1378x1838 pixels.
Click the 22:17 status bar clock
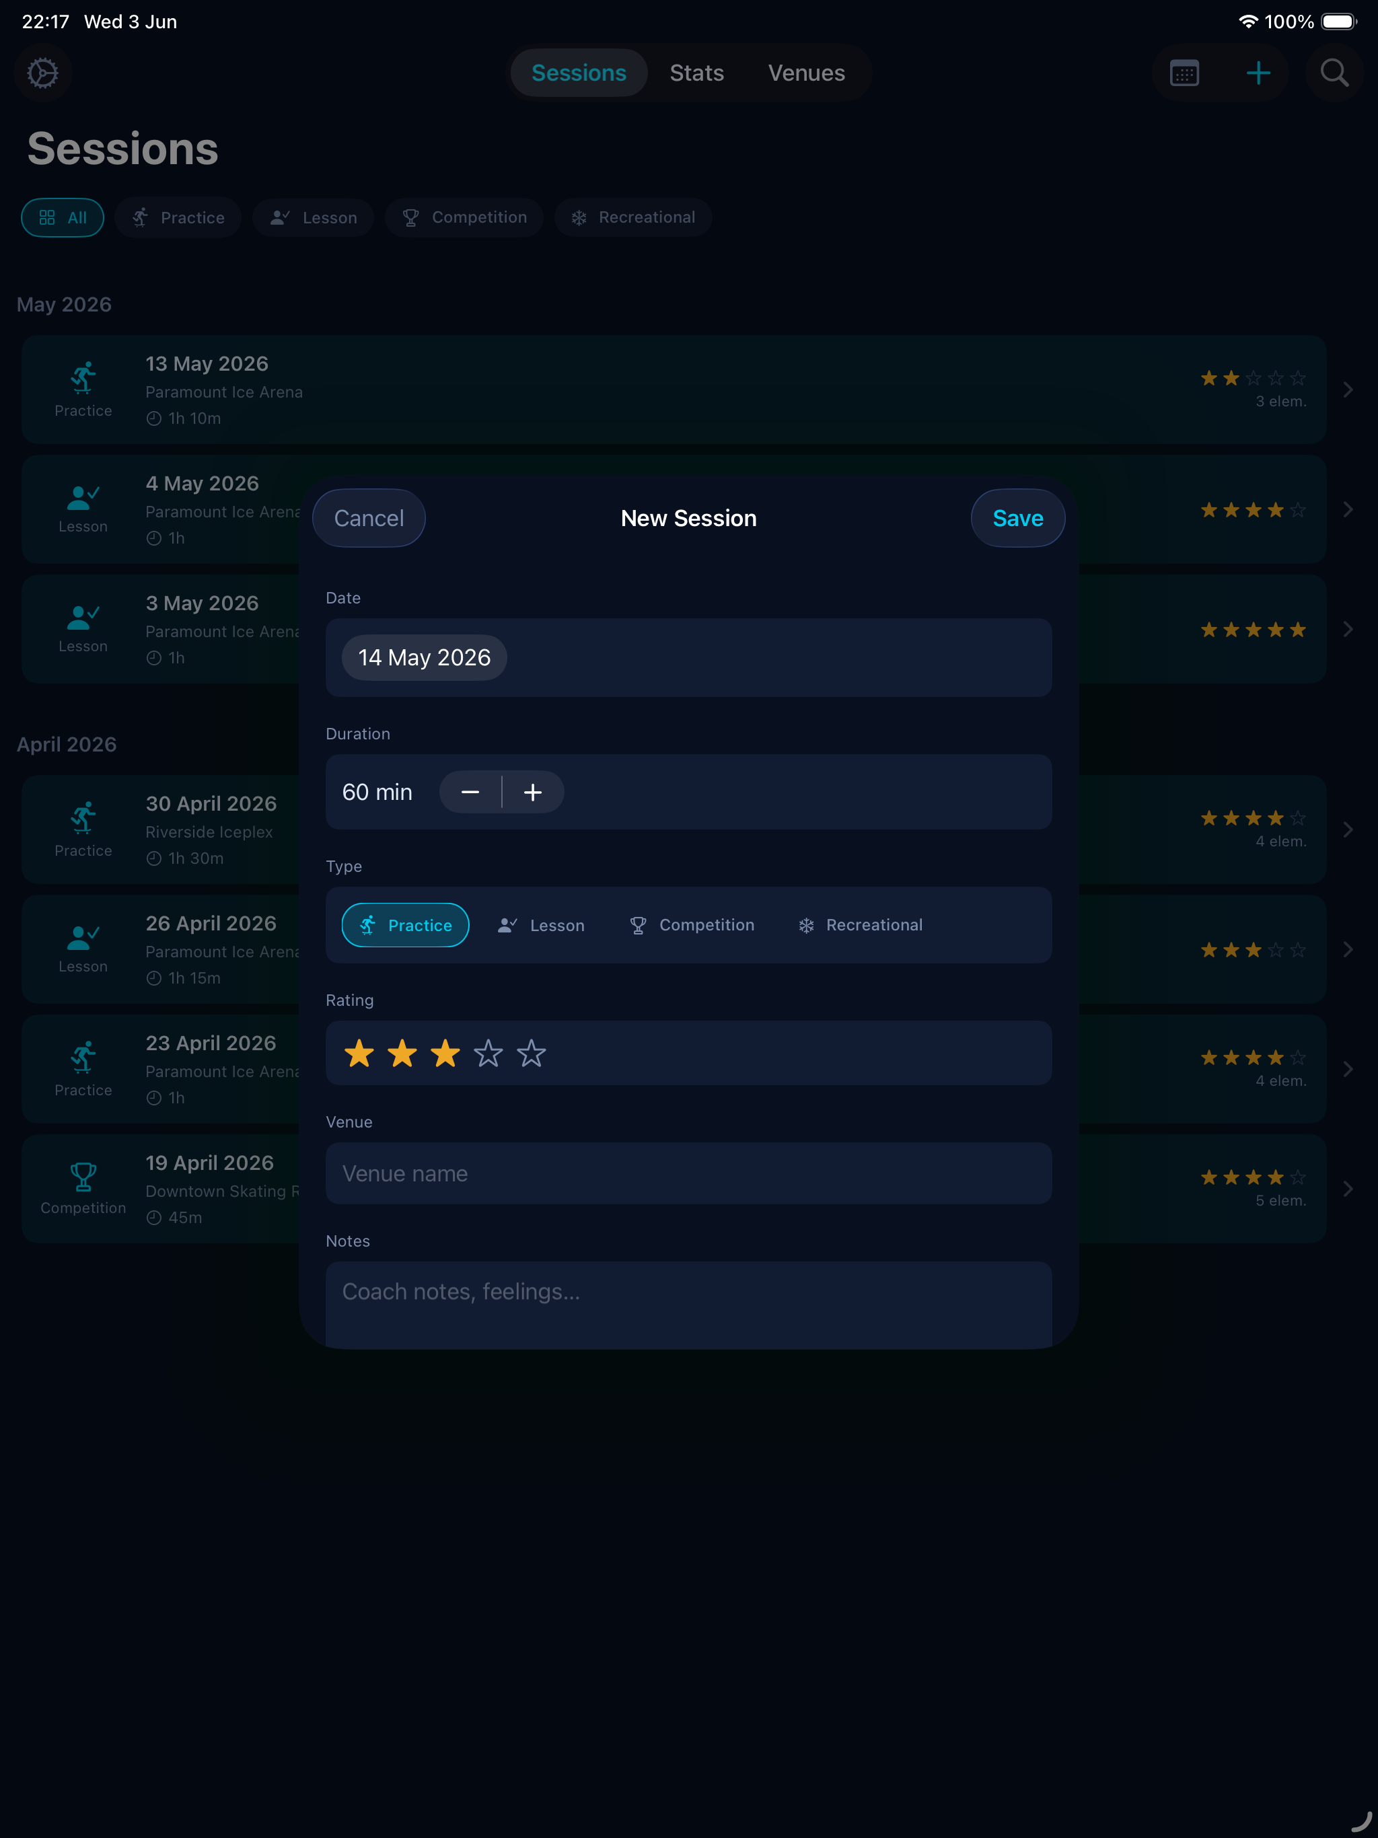point(46,22)
